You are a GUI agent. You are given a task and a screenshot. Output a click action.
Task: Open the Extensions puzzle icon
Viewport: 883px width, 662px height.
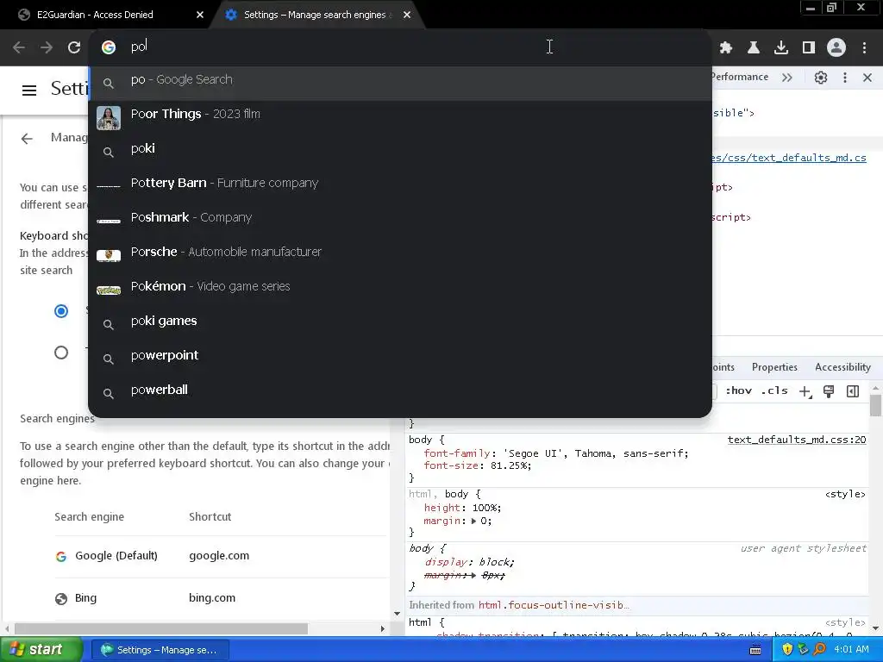726,48
